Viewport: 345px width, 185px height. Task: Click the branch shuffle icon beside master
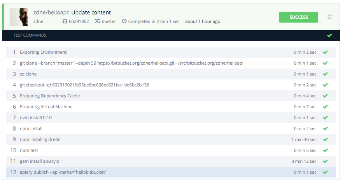97,21
